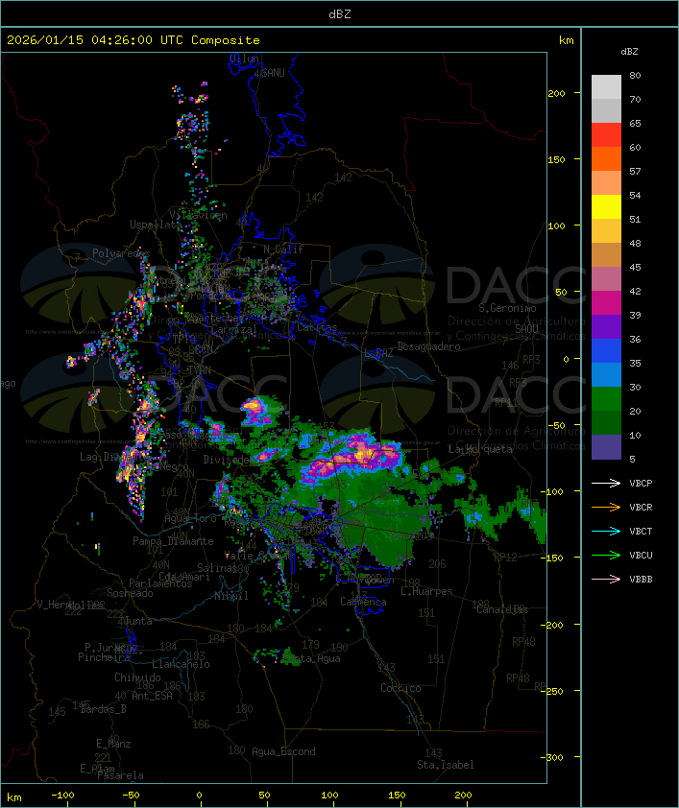
Task: Click the green VBCU arrow icon
Action: click(x=606, y=555)
